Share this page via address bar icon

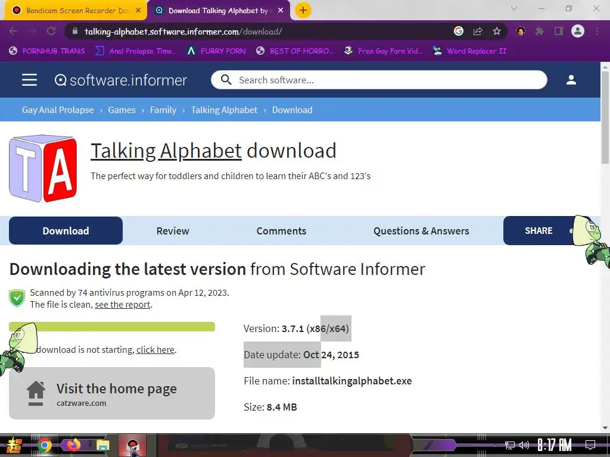(478, 32)
